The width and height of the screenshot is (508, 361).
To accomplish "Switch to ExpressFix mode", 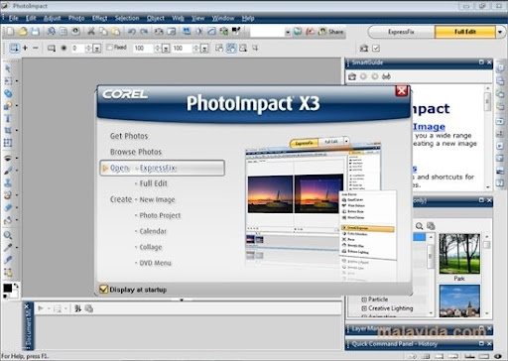I will coord(401,32).
